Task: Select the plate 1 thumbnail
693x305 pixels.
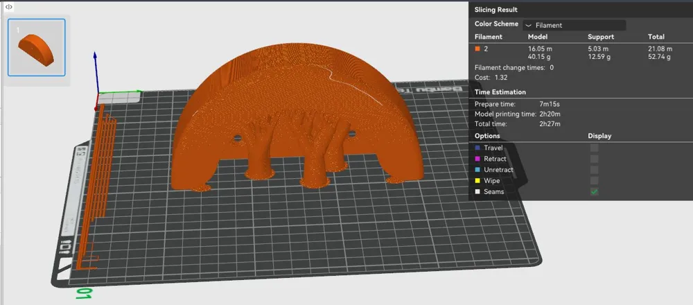Action: (37, 47)
